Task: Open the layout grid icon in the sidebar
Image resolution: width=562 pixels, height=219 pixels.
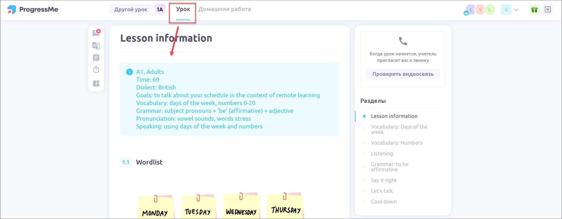Action: [x=96, y=84]
